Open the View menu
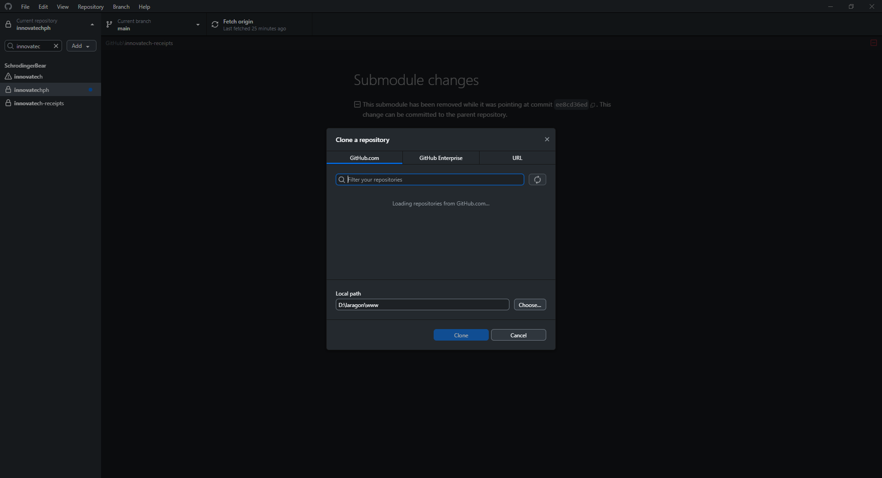 click(x=62, y=6)
